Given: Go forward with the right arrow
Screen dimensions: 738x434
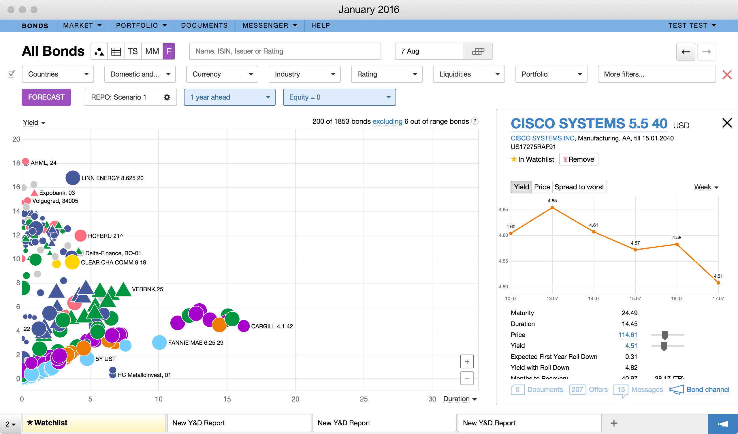Looking at the screenshot, I should pos(706,52).
